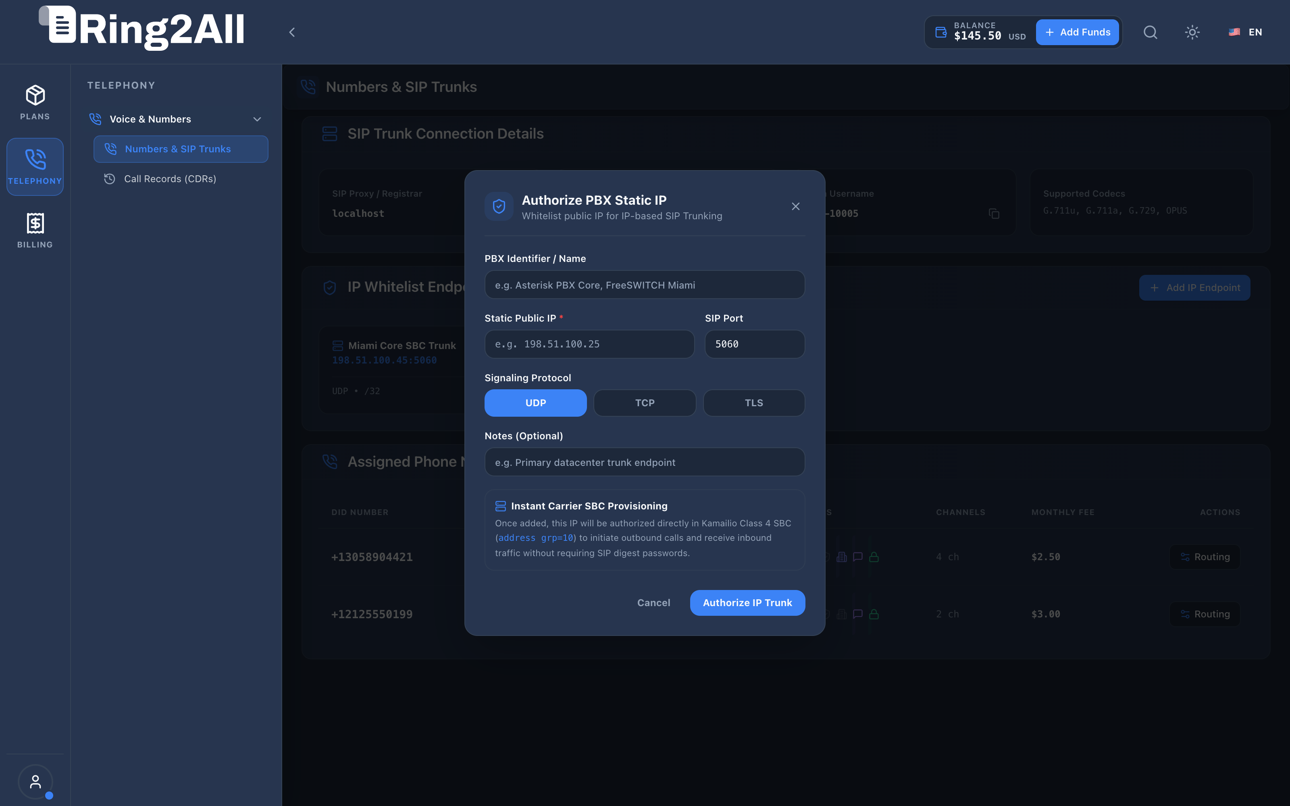The width and height of the screenshot is (1290, 806).
Task: Close the Authorize PBX Static IP dialog
Action: [795, 206]
